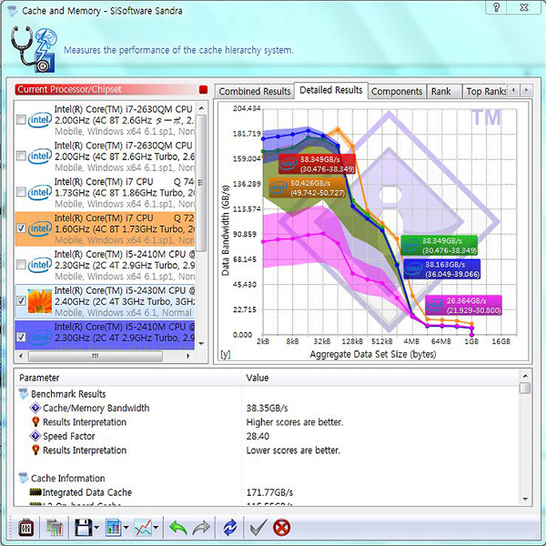Check the i7-2630QM Japanese turbo row checkbox

click(21, 119)
